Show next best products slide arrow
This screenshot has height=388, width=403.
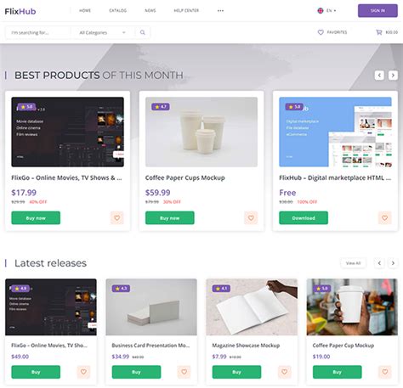393,76
